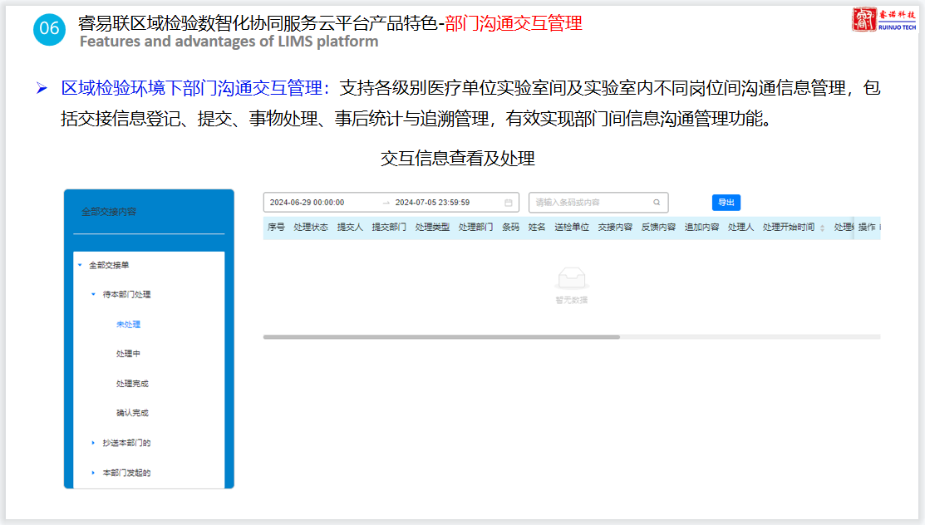
Task: Click the start date 2024-06-29 field
Action: (307, 203)
